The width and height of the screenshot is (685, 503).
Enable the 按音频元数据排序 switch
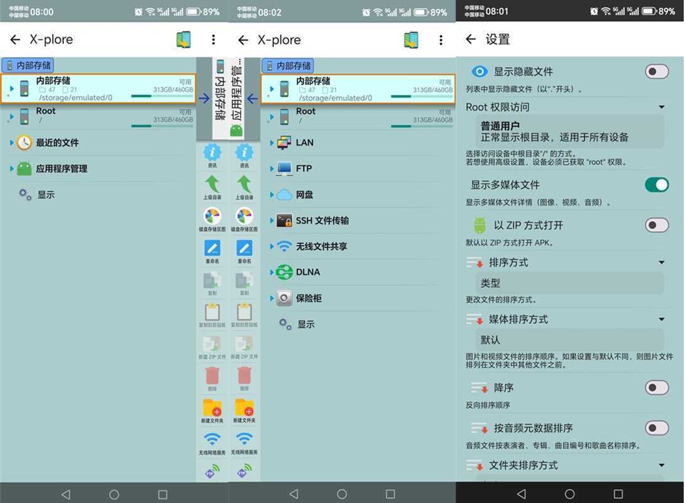click(657, 428)
